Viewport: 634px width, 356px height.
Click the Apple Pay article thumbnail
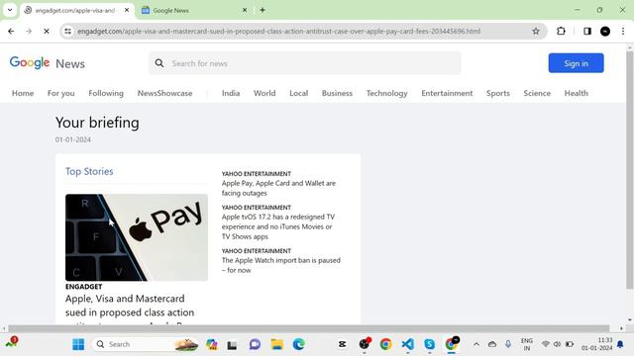tap(137, 237)
